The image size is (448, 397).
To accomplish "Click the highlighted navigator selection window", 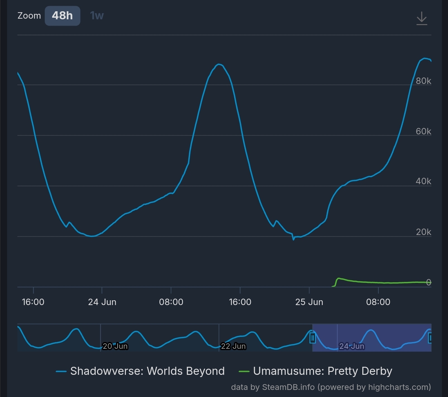I will [372, 338].
